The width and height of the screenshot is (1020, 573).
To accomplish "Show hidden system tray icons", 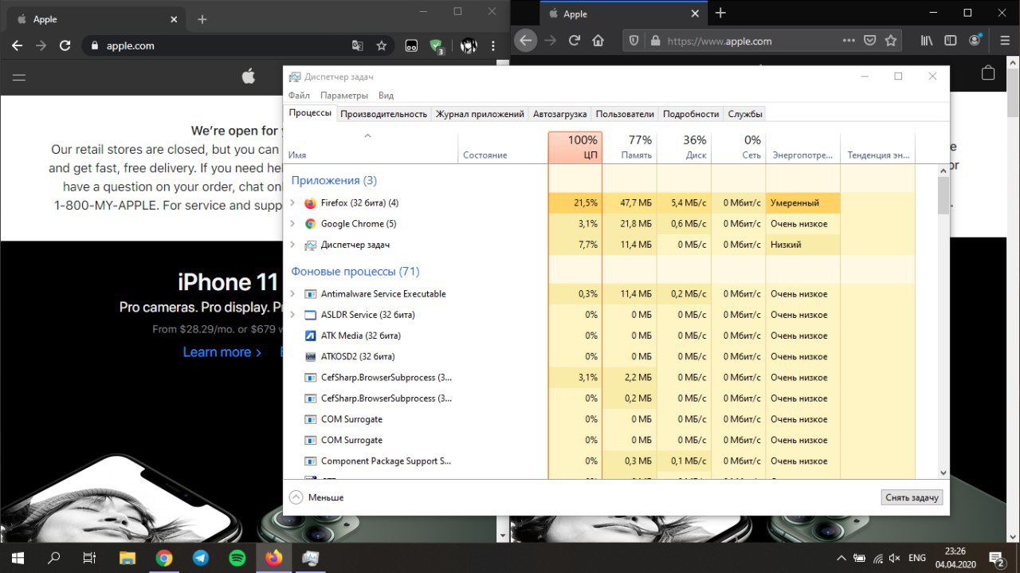I will [841, 558].
